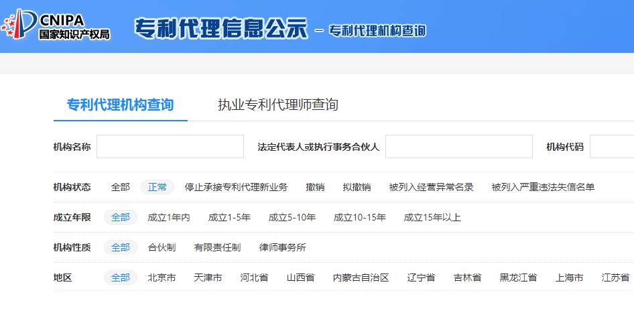Screen dimensions: 634x309
Task: Select 正常 status filter
Action: (x=157, y=187)
